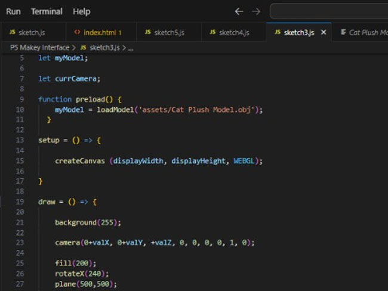Click 'displayWidth' argument
The image size is (388, 291).
138,161
